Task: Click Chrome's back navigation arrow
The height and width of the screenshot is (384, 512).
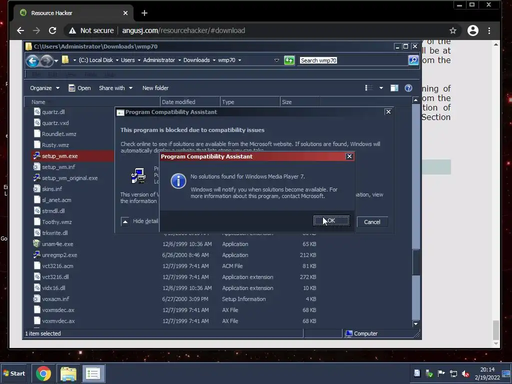Action: 20,30
